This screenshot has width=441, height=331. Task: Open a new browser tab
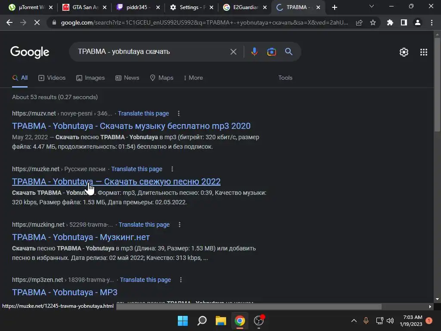(334, 7)
